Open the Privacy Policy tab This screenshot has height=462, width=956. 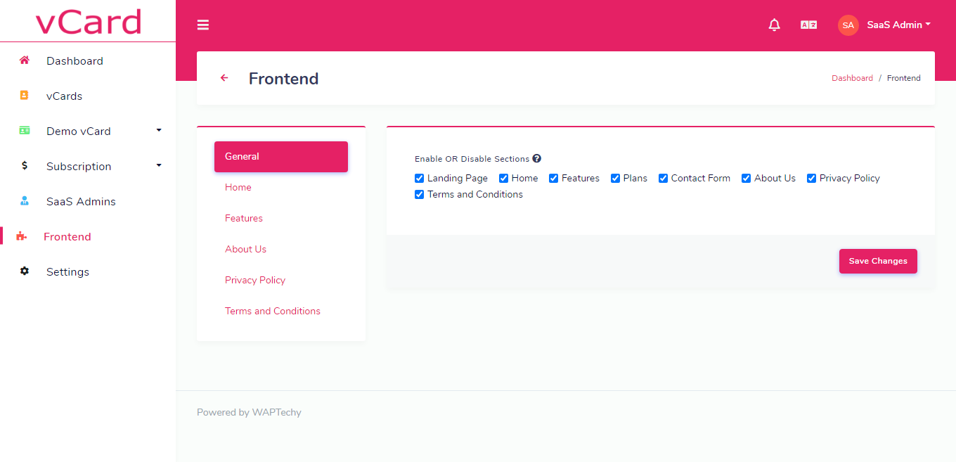click(x=255, y=280)
